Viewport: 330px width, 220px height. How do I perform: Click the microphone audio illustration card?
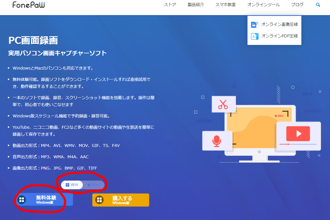click(x=217, y=141)
